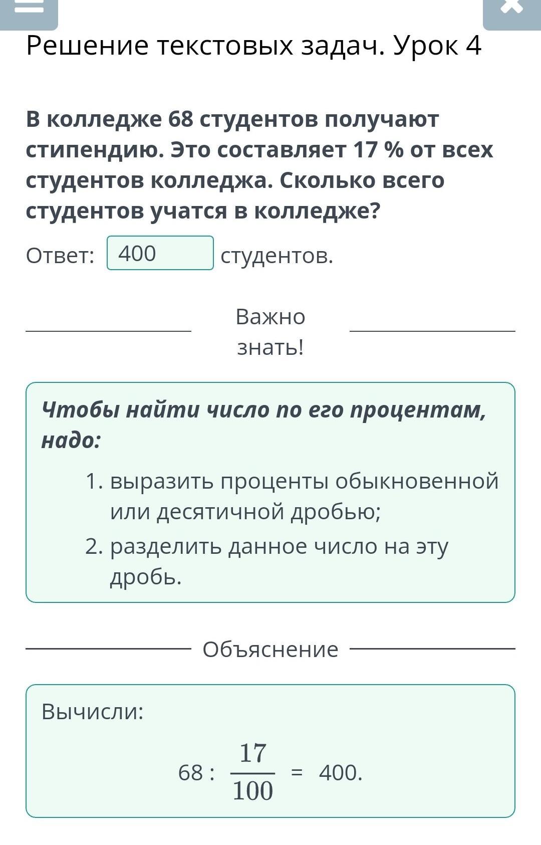Click the fraction 17/100 in the explanation

[253, 772]
